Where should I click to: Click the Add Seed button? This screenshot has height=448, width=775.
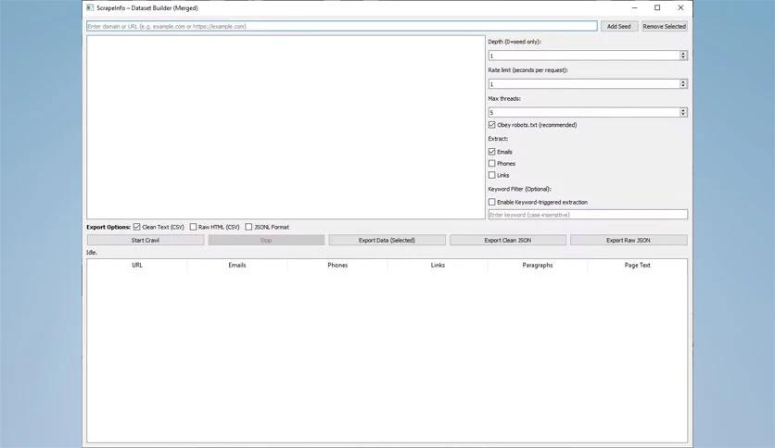click(x=619, y=26)
